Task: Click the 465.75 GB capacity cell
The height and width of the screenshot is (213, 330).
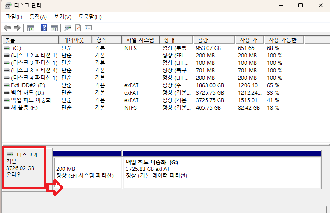Action: tap(208, 107)
